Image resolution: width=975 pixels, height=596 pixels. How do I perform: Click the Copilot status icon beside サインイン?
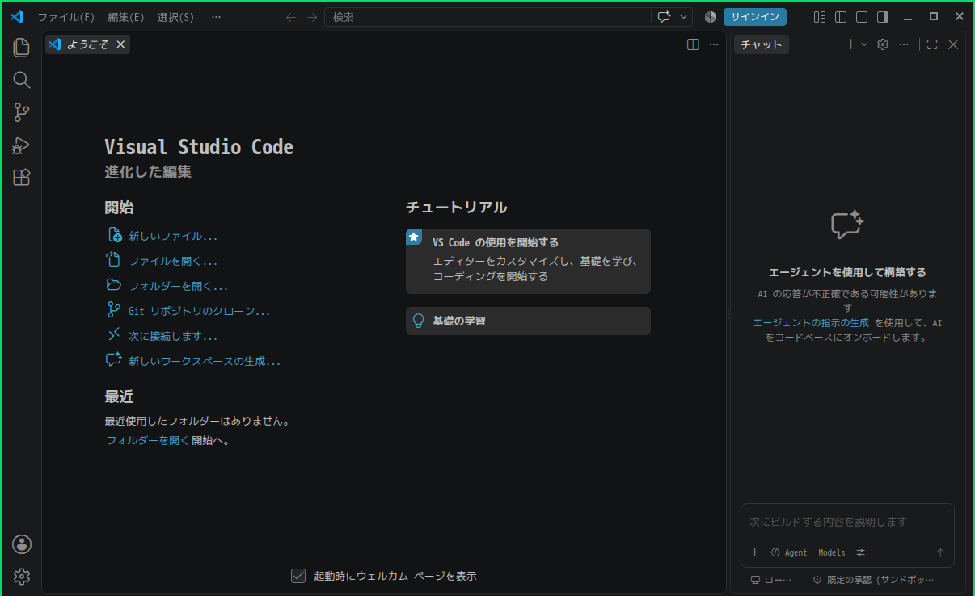point(711,17)
